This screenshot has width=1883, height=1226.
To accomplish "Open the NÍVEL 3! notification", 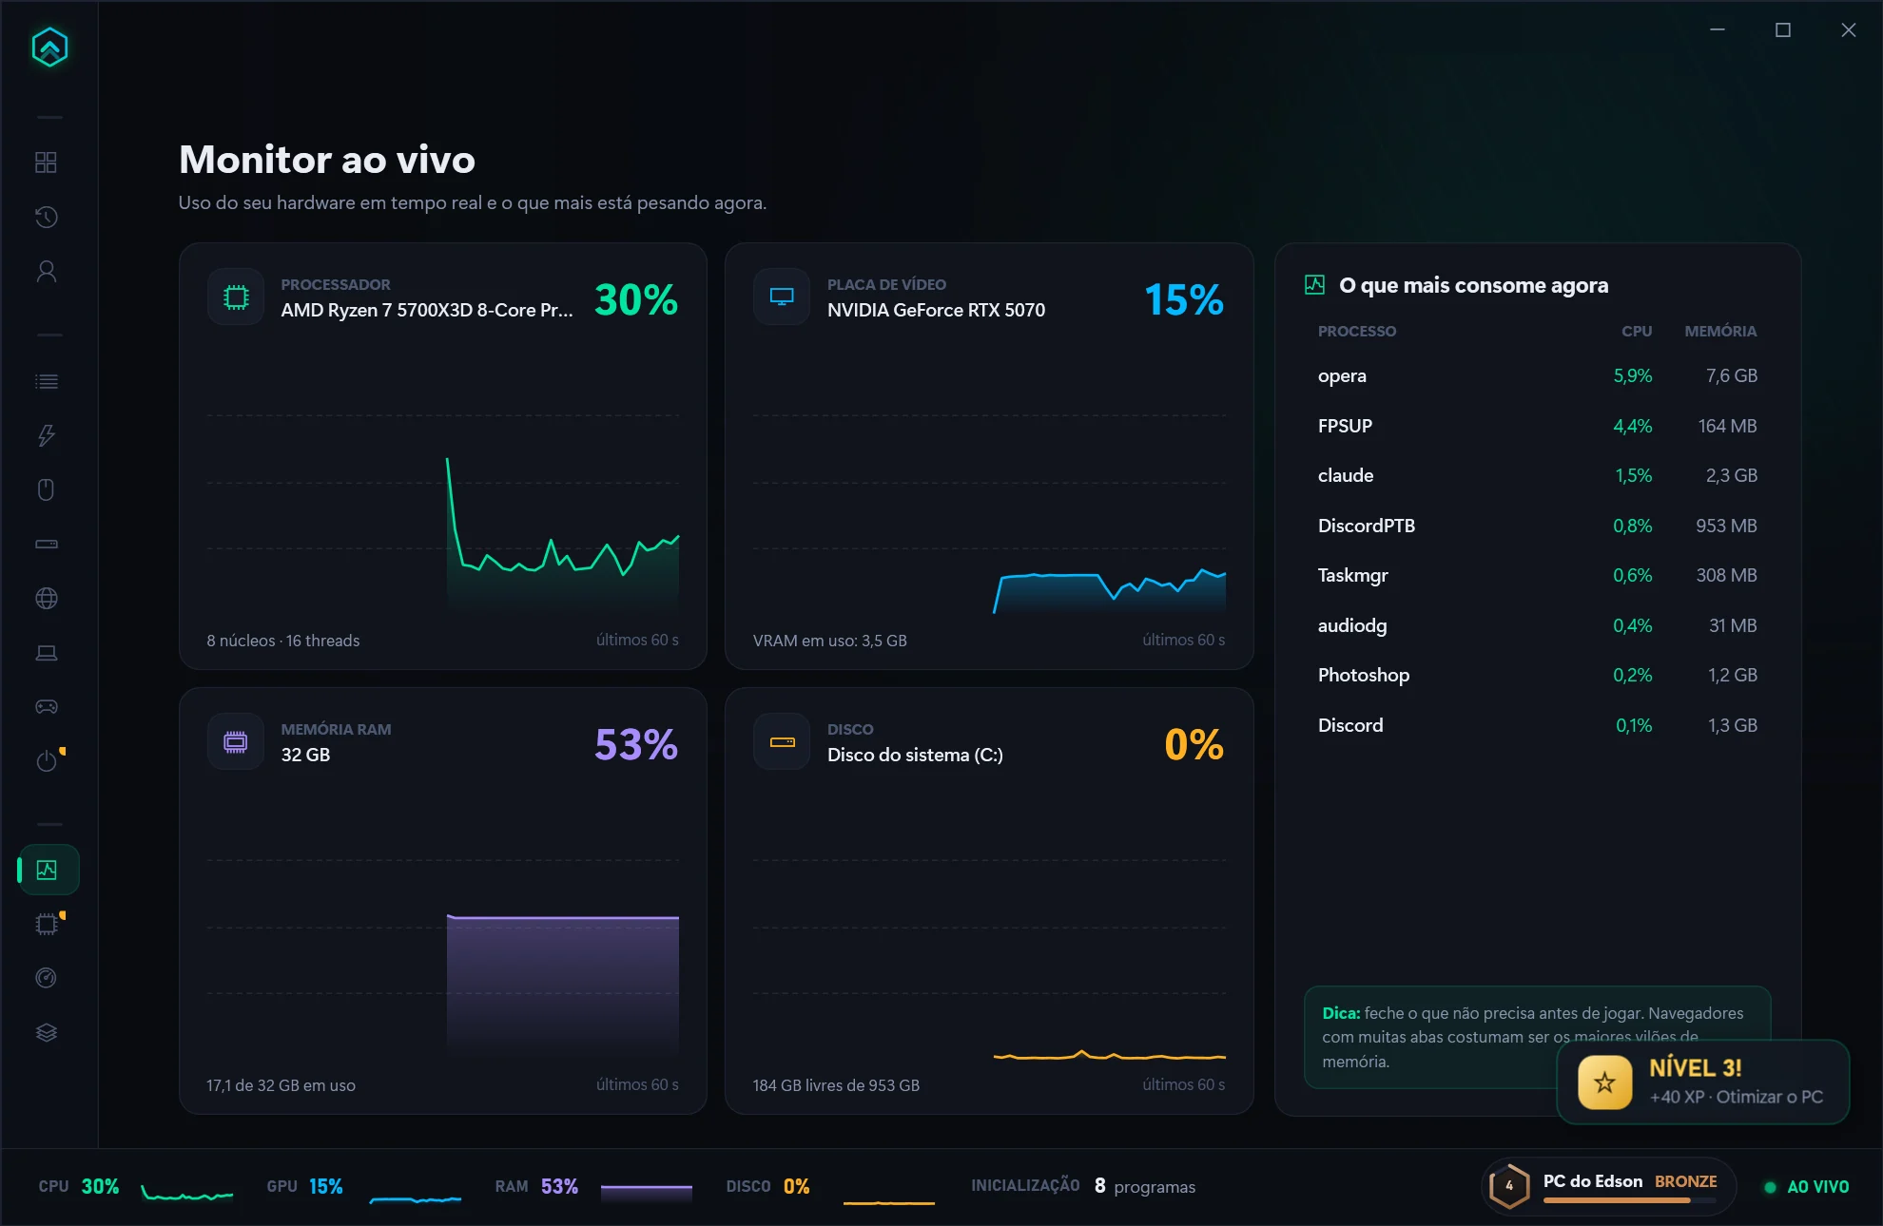I will (x=1702, y=1082).
